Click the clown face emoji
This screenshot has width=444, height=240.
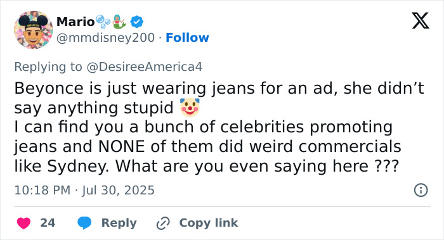pos(190,108)
